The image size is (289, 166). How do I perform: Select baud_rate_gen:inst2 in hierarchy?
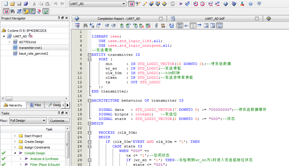[34, 54]
